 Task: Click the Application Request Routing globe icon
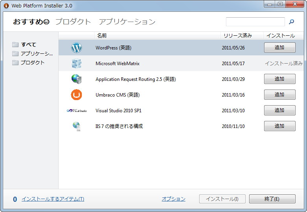coord(76,79)
